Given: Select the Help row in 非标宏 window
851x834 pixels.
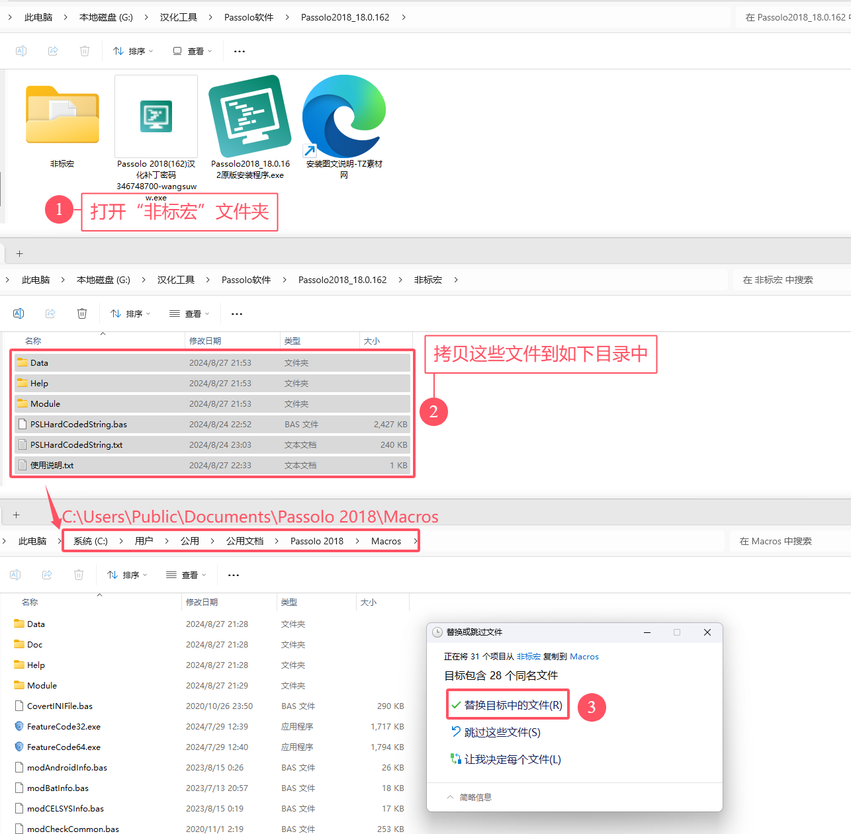Looking at the screenshot, I should click(x=212, y=383).
